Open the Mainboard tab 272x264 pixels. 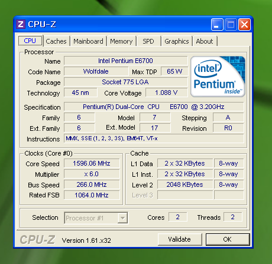pyautogui.click(x=88, y=41)
